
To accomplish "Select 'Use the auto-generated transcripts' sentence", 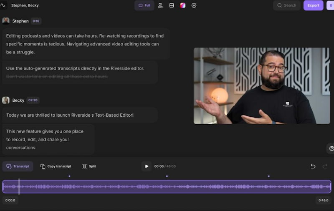I will [x=75, y=68].
